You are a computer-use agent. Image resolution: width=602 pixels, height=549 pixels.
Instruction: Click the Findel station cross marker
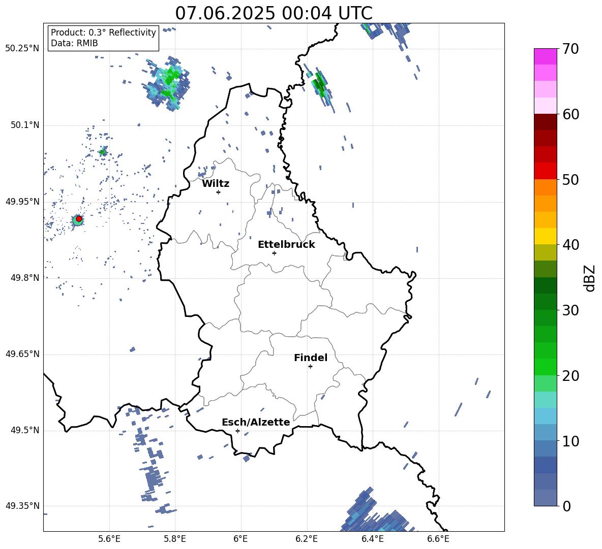[x=310, y=367]
